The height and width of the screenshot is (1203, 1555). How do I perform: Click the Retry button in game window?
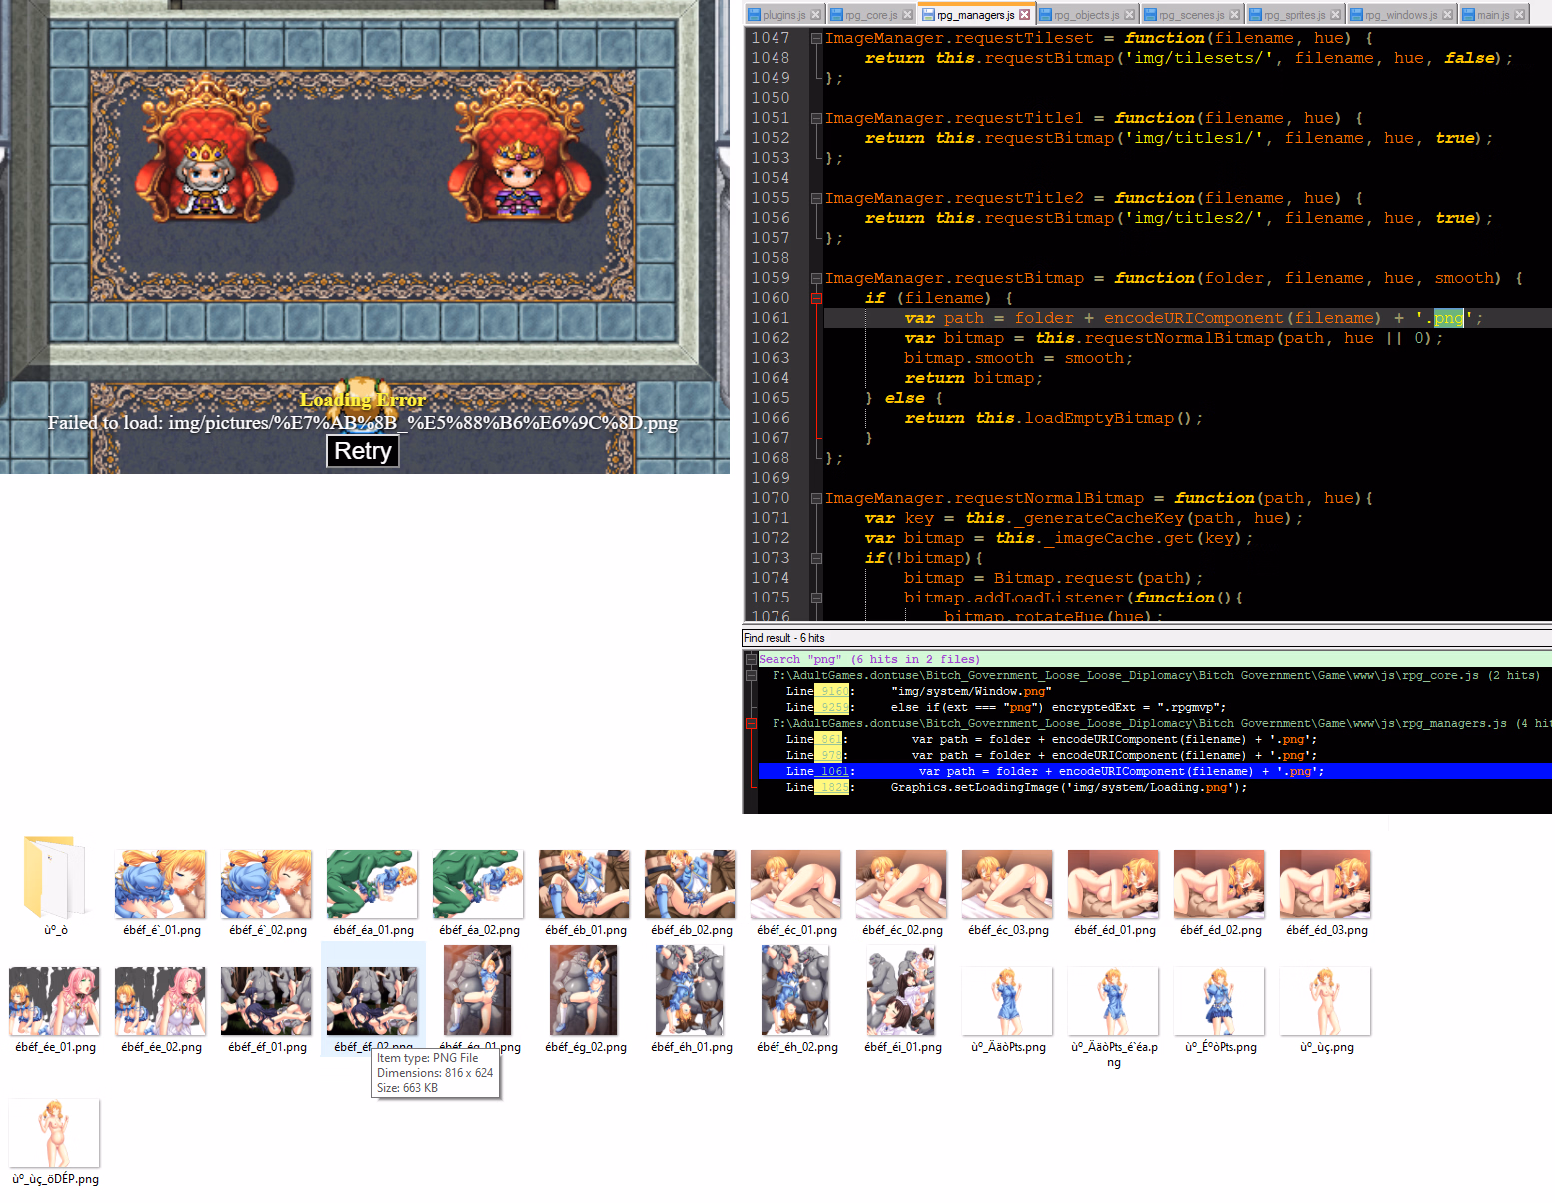click(363, 451)
